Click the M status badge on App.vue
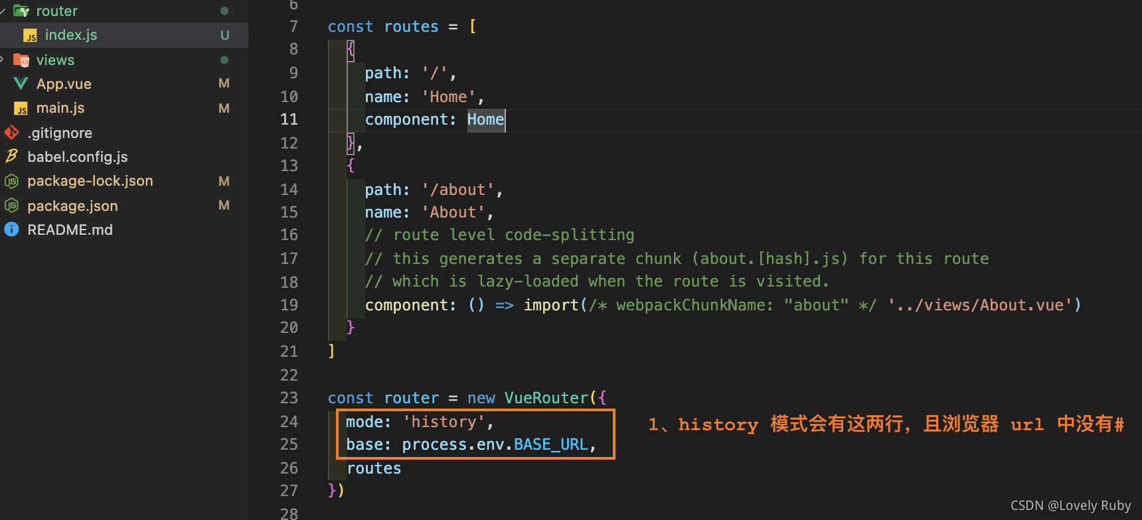Image resolution: width=1142 pixels, height=520 pixels. click(224, 84)
